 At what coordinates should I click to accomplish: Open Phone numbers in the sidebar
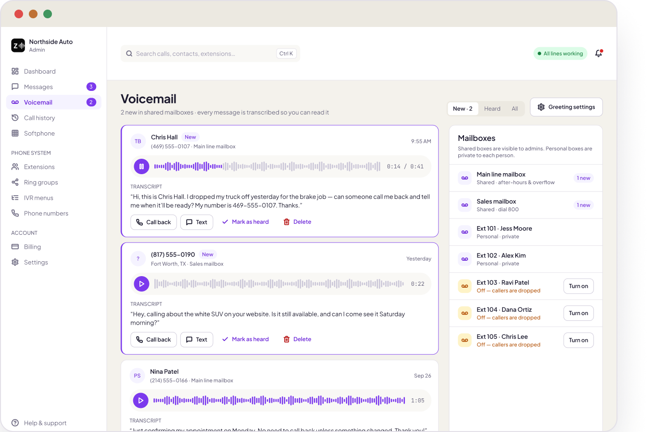click(54, 213)
